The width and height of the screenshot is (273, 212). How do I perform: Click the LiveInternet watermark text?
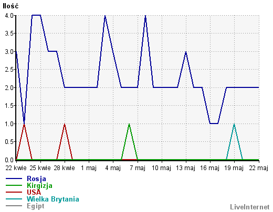tap(250, 207)
